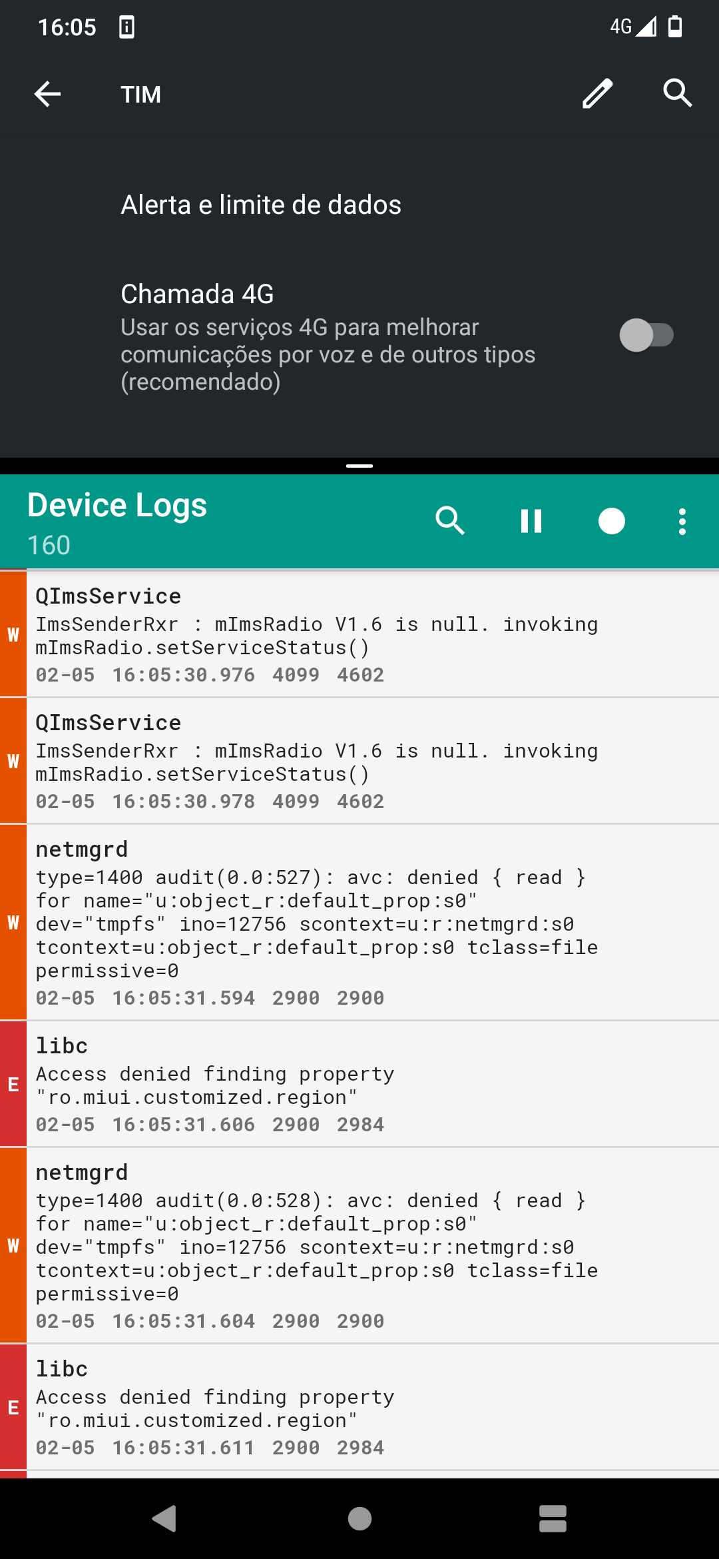Open the Device Logs overflow menu

click(x=682, y=521)
